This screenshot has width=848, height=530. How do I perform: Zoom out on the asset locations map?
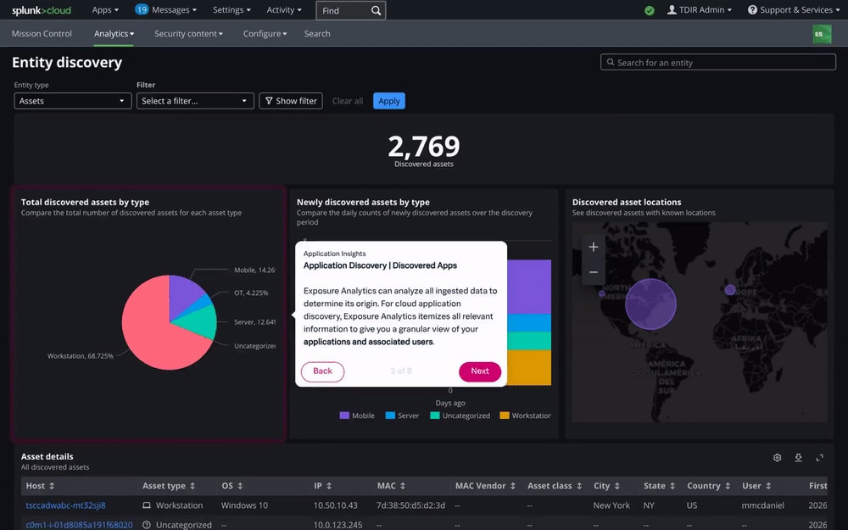[594, 272]
